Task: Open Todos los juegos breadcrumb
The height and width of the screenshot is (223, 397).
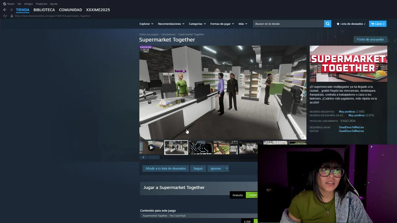Action: [149, 34]
